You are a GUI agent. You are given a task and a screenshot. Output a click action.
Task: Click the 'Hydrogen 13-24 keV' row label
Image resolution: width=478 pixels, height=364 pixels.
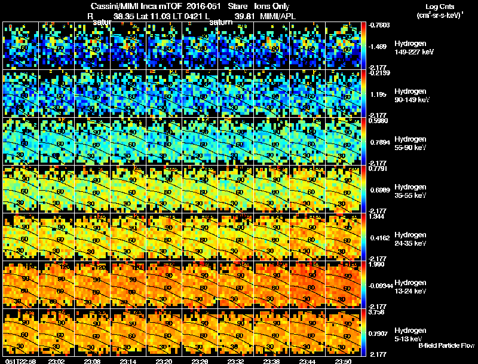tap(410, 287)
